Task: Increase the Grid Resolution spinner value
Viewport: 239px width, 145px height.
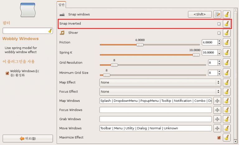Action: 219,62
